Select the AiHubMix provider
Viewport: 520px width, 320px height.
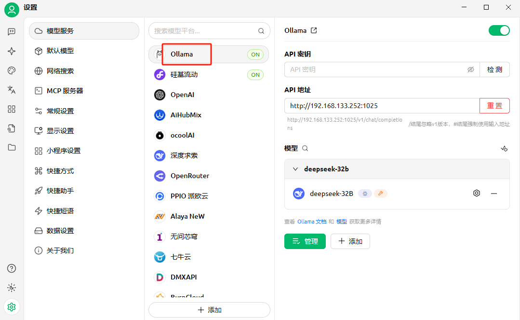(x=208, y=115)
